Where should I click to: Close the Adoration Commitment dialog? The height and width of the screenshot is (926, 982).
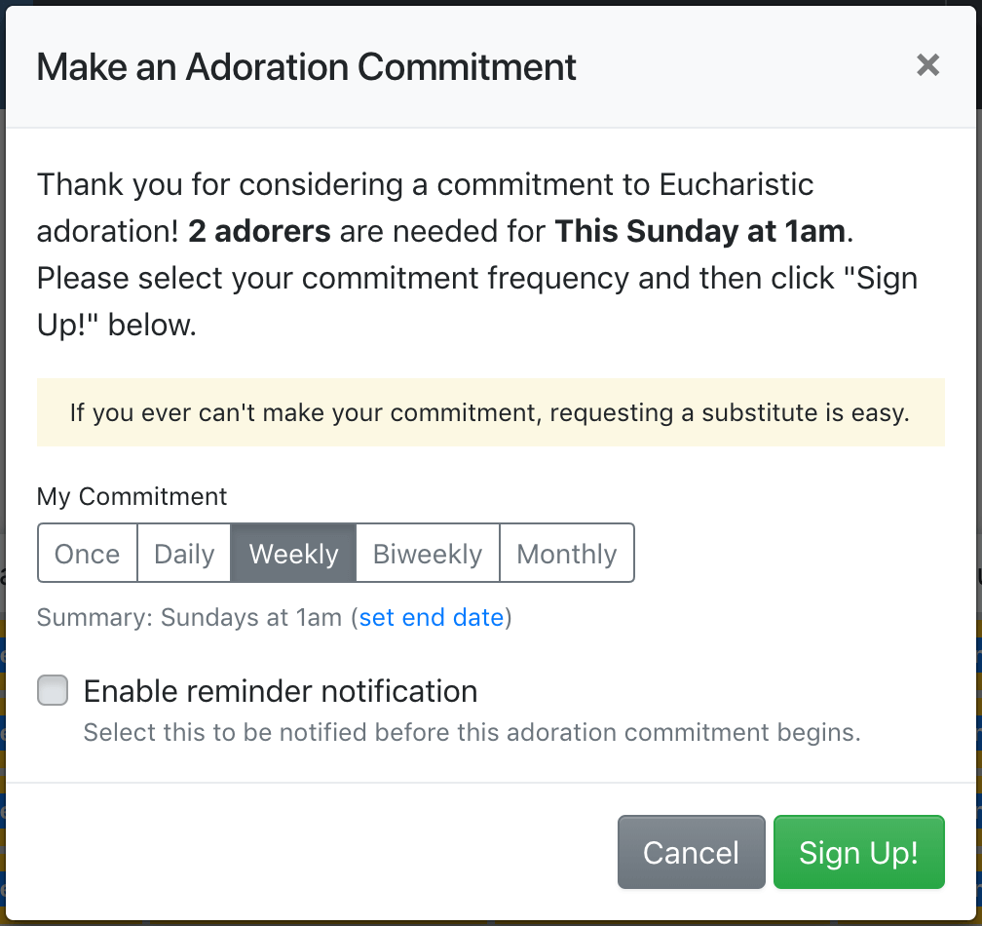tap(927, 65)
